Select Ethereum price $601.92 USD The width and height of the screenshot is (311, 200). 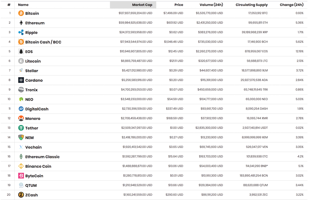click(175, 23)
